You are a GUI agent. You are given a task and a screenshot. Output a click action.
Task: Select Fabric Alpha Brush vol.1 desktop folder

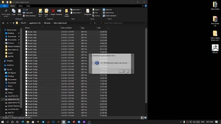coord(215,36)
